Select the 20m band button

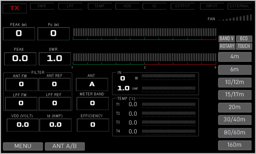(235, 107)
